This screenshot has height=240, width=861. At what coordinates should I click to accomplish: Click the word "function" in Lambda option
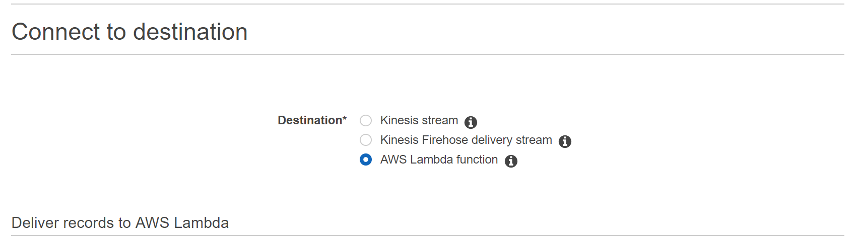pos(477,159)
